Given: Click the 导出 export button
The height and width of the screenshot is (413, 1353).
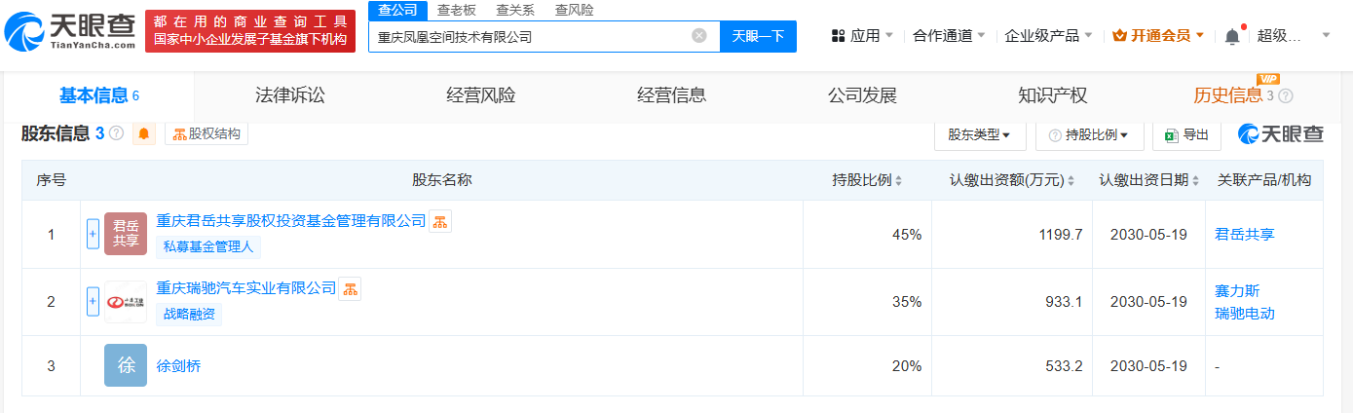Looking at the screenshot, I should (1186, 135).
